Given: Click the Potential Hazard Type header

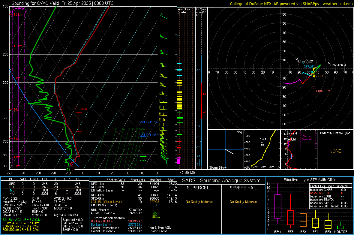Looking at the screenshot, I should click(335, 133).
